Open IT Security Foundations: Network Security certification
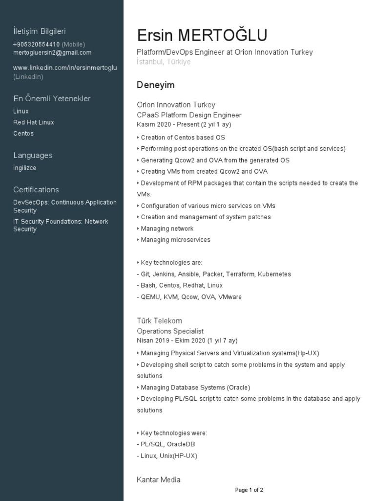Image resolution: width=375 pixels, height=501 pixels. point(61,226)
